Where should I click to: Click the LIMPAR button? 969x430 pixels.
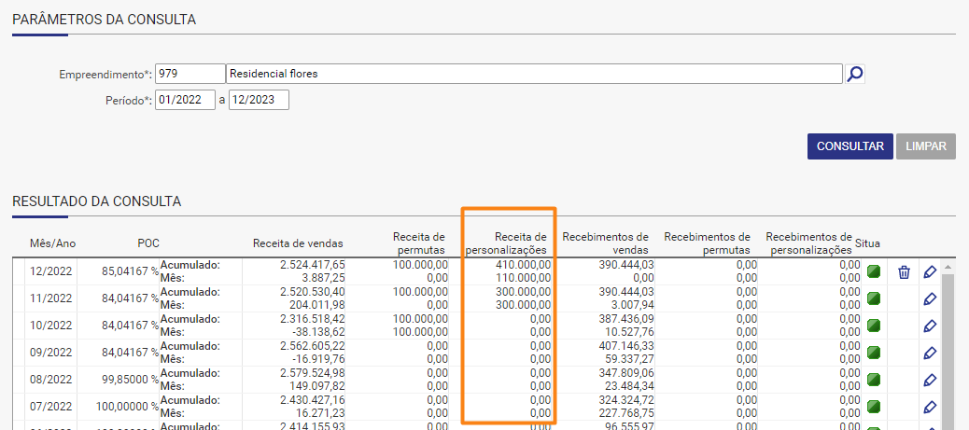coord(926,146)
